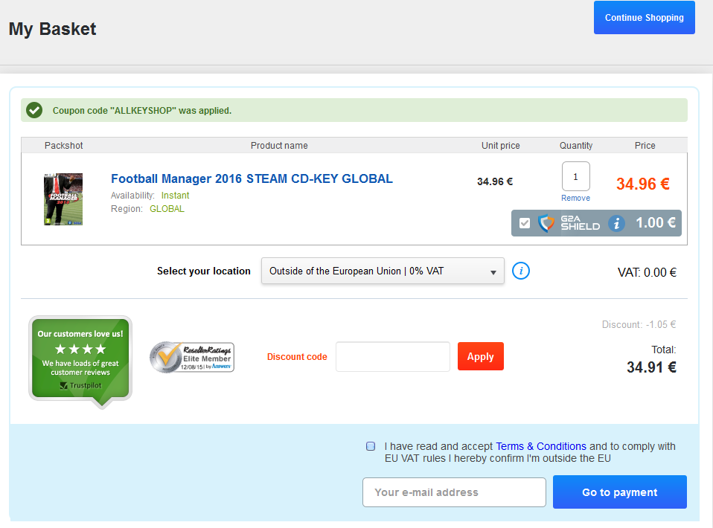
Task: Click the Trustpilot customer reviews badge
Action: 80,361
